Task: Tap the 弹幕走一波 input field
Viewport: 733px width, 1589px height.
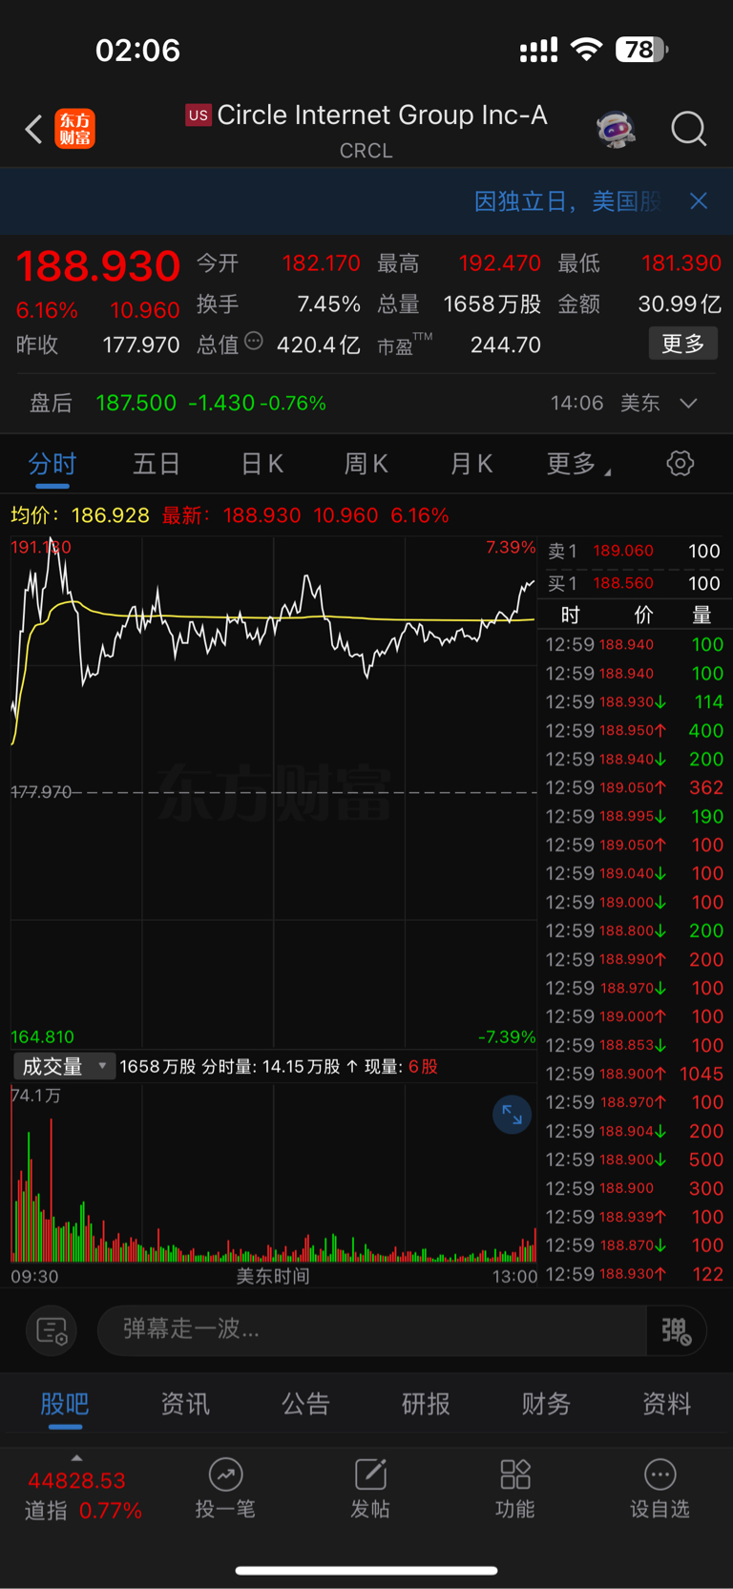Action: pyautogui.click(x=372, y=1330)
